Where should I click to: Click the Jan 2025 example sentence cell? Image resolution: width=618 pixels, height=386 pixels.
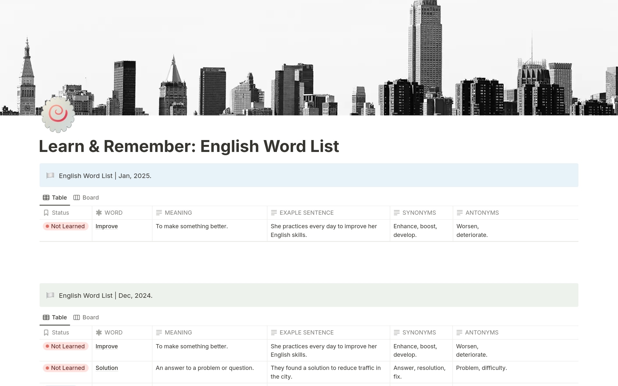point(328,231)
